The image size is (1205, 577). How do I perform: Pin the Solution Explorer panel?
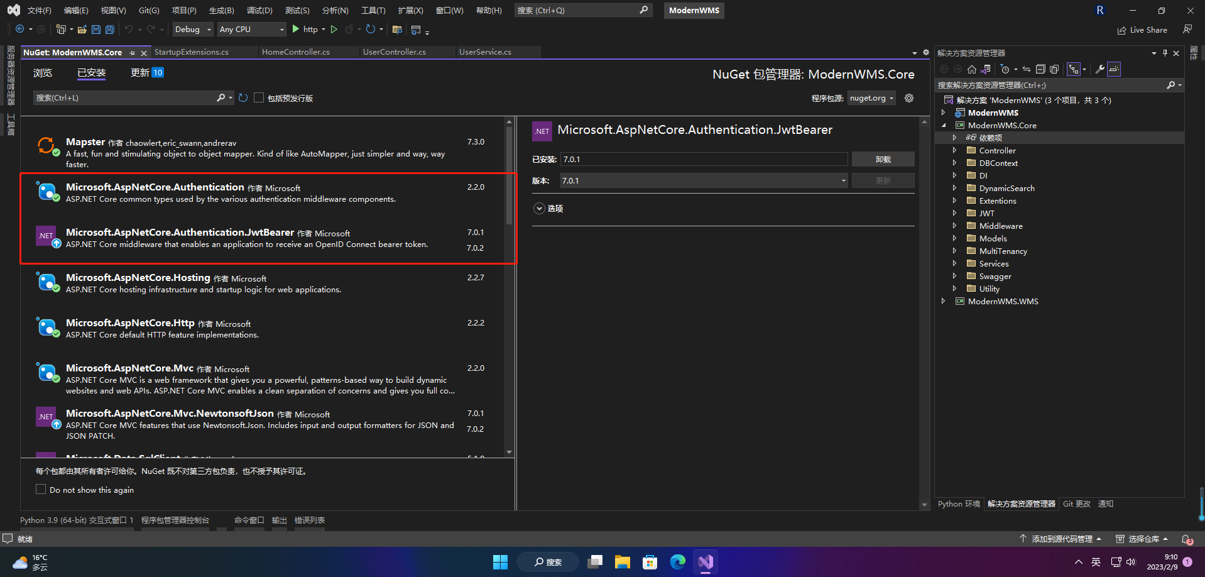(x=1165, y=53)
